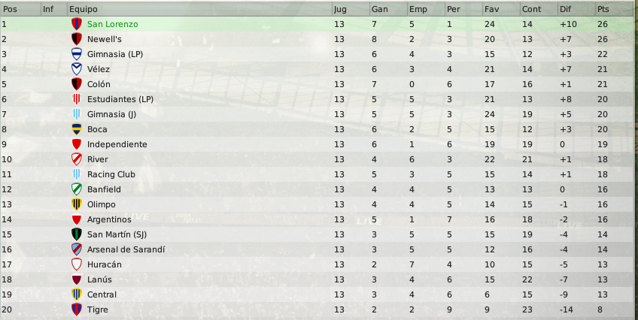
Task: Sort by Gan wins column header
Action: (388, 9)
